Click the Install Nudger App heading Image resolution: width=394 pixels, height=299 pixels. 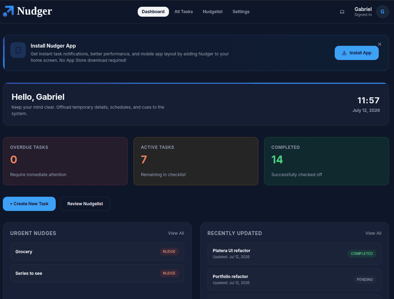point(53,46)
